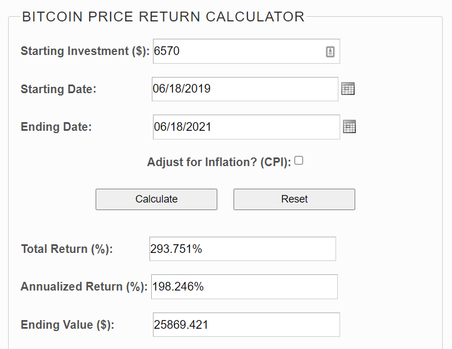Click the Ending Date field with 06/18/2021

click(246, 127)
